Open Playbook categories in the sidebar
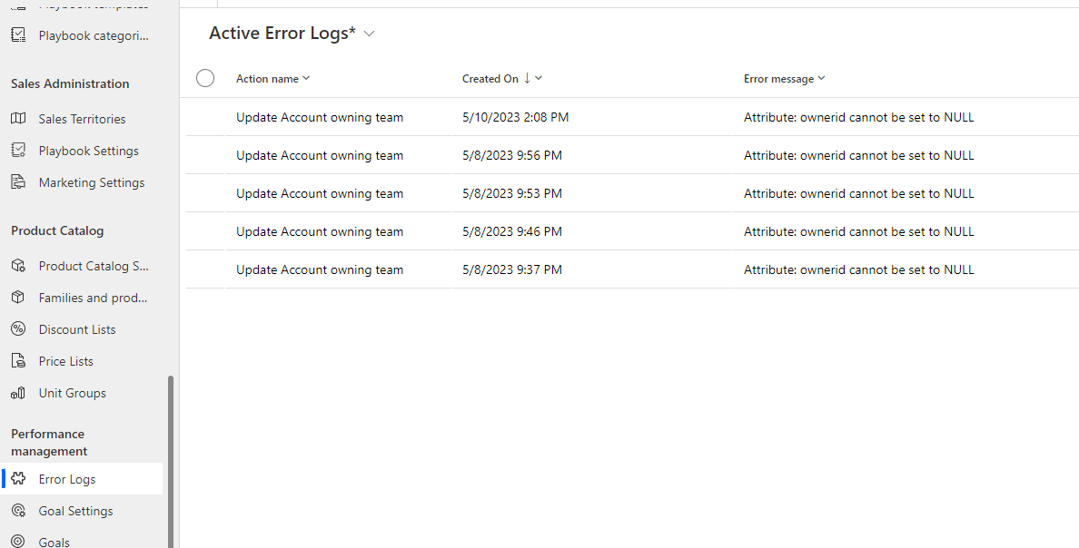 coord(93,36)
